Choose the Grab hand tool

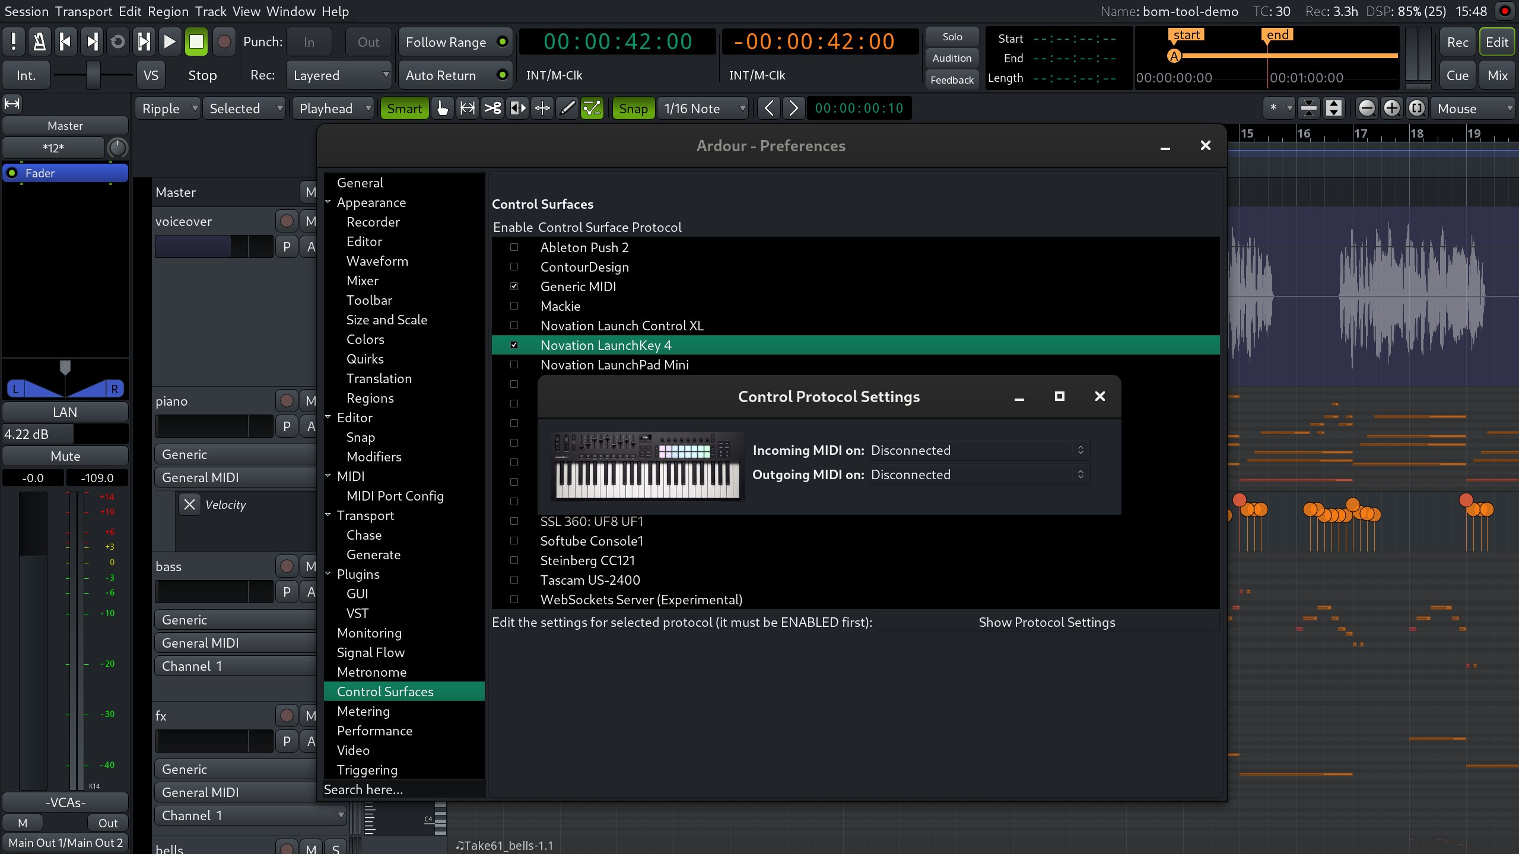coord(443,109)
